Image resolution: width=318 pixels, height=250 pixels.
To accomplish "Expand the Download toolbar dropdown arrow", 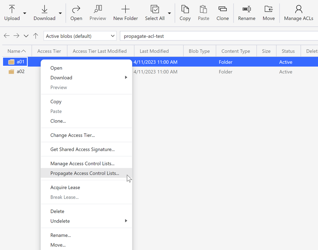I will tap(60, 13).
